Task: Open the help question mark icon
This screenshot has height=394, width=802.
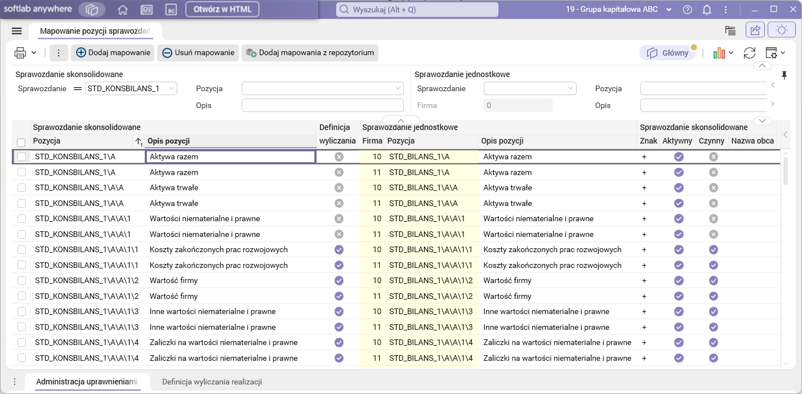Action: 687,10
